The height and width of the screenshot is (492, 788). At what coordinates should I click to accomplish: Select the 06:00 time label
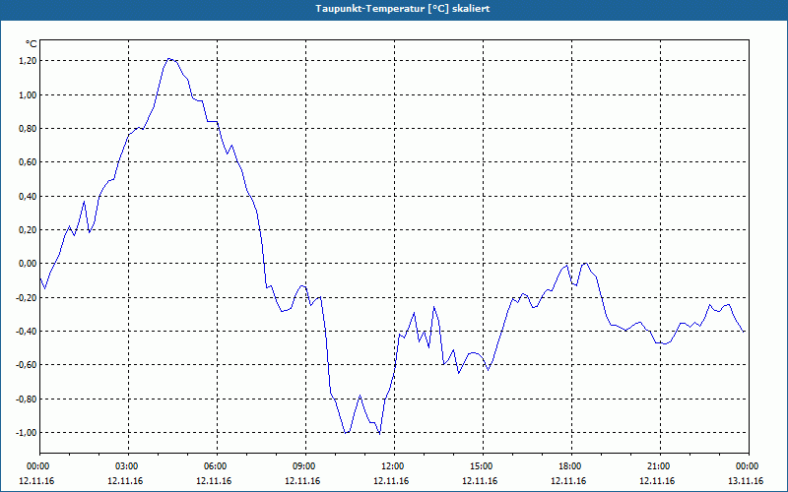tap(217, 466)
